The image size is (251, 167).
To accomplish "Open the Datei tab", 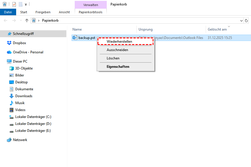I will click(x=8, y=12).
